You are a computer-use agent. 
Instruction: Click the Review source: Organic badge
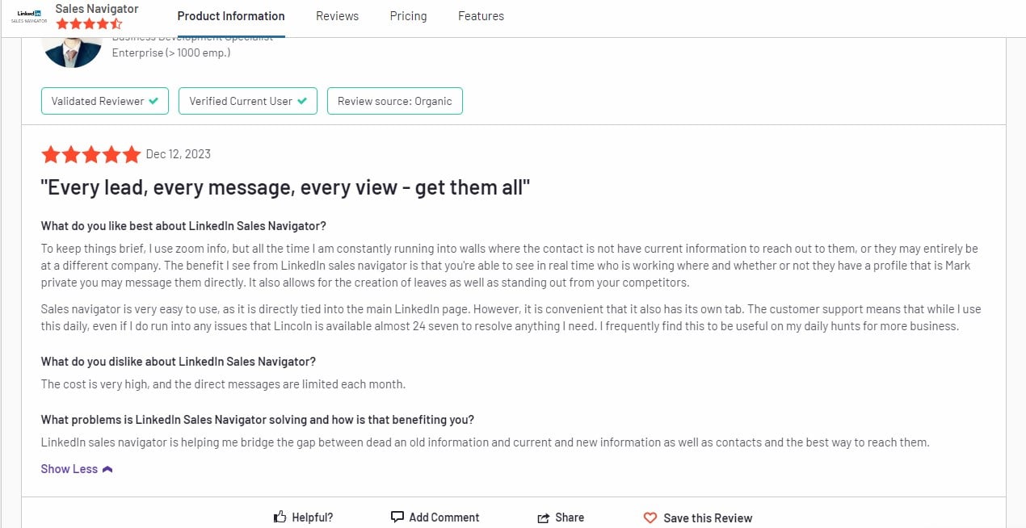[395, 101]
